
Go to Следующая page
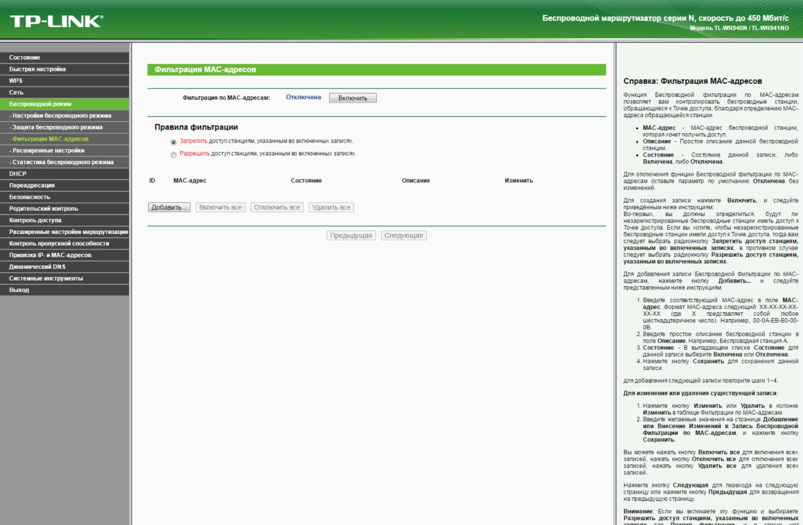click(403, 236)
